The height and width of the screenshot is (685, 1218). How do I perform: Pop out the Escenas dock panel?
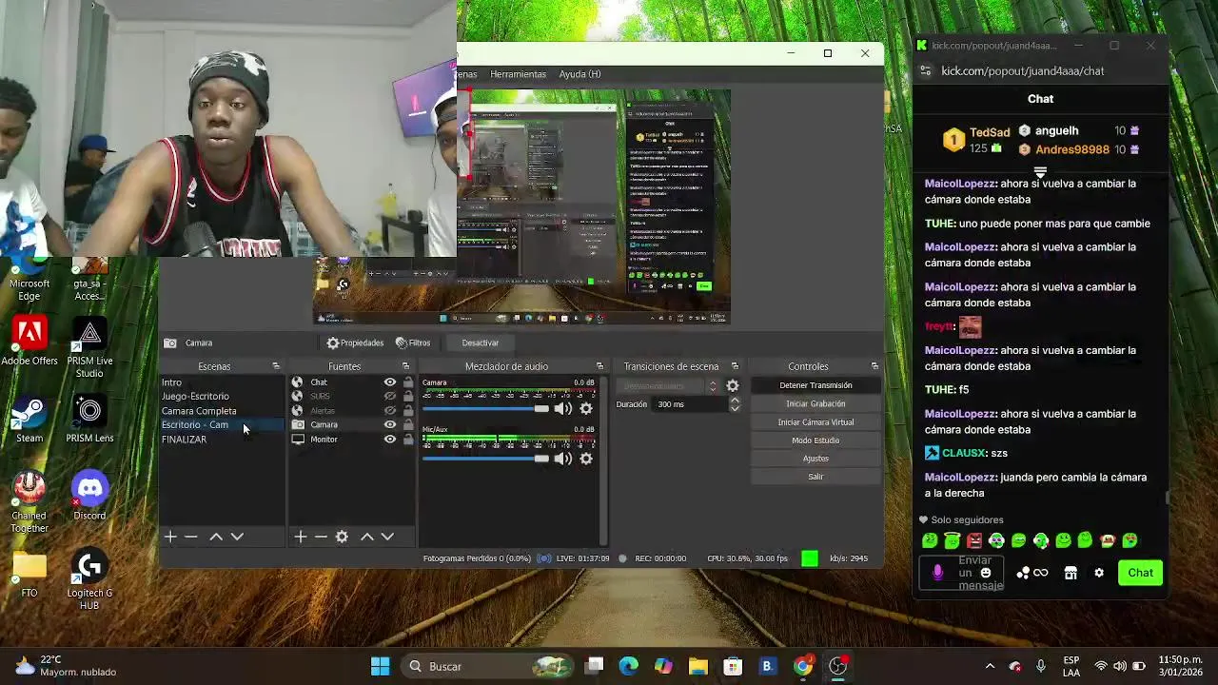tap(276, 366)
